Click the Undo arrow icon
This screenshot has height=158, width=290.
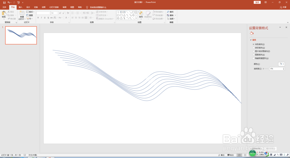click(9, 2)
